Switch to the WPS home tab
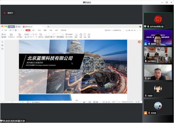The height and width of the screenshot is (123, 174). [x=11, y=26]
